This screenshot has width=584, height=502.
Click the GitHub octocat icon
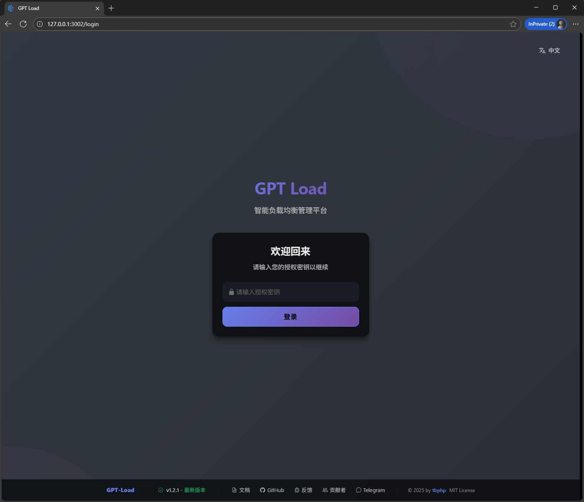[x=263, y=490]
